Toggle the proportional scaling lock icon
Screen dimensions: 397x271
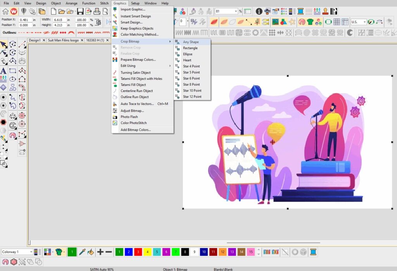(x=98, y=22)
